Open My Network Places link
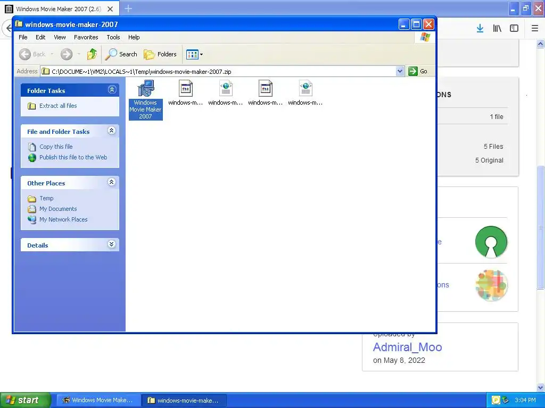The height and width of the screenshot is (408, 545). click(63, 219)
